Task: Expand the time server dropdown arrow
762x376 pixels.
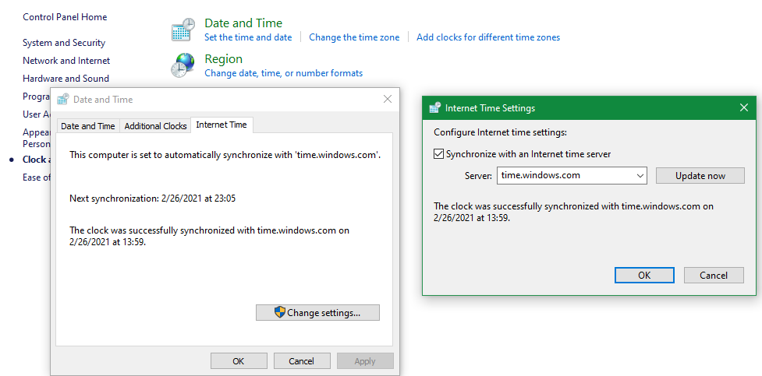Action: [x=640, y=176]
